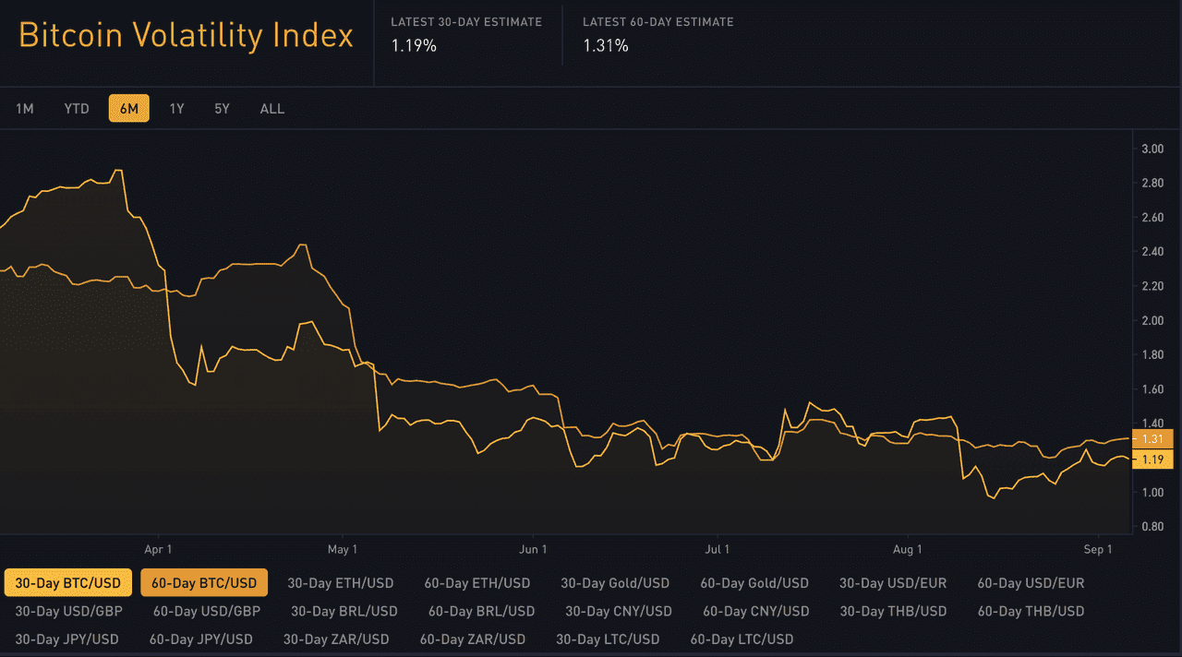View ALL time data
The height and width of the screenshot is (657, 1182).
coord(271,108)
